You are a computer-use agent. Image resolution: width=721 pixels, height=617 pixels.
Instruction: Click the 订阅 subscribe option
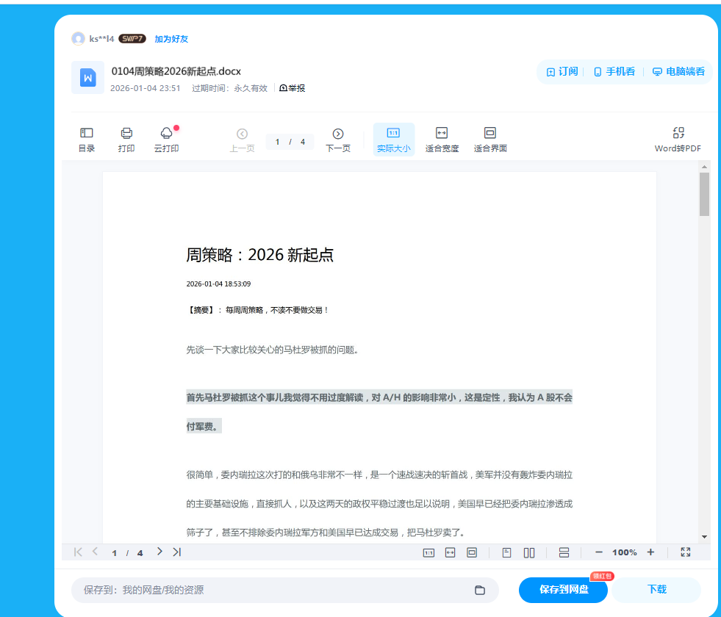click(x=562, y=72)
